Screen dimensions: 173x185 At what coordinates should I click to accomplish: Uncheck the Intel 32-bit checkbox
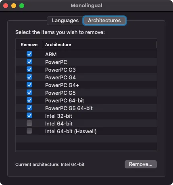pyautogui.click(x=29, y=115)
